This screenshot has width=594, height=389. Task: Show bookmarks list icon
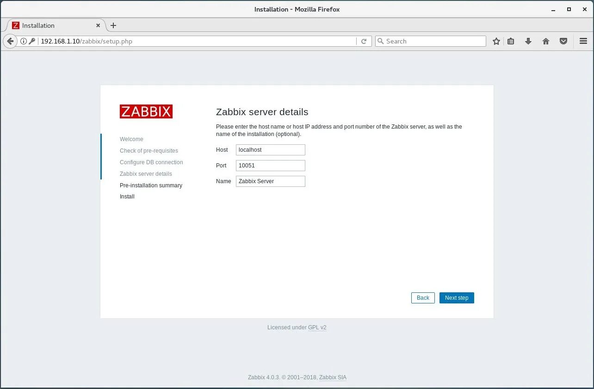(511, 41)
